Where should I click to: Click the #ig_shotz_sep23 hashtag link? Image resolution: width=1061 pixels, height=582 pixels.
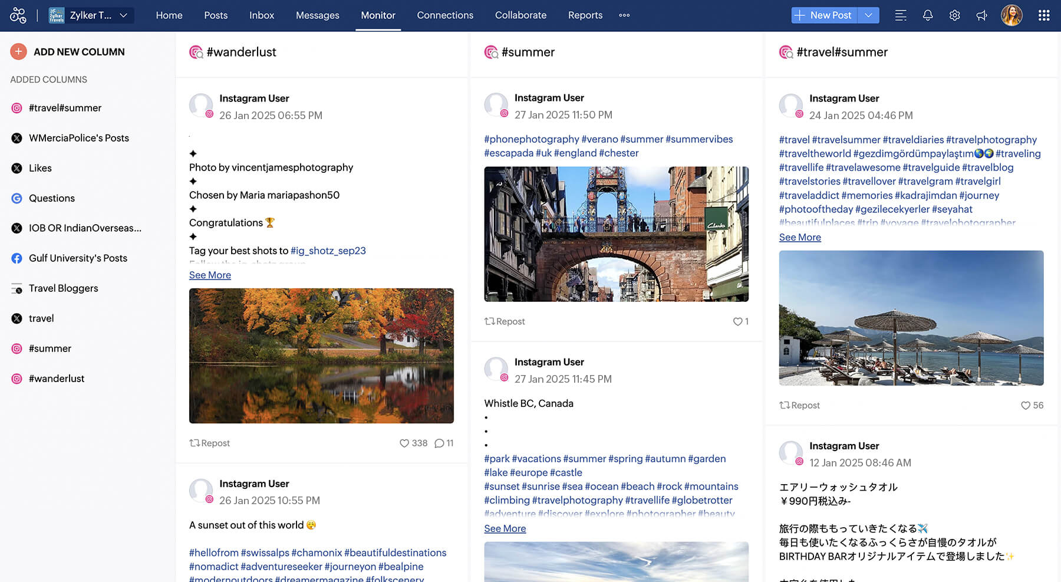click(x=328, y=251)
